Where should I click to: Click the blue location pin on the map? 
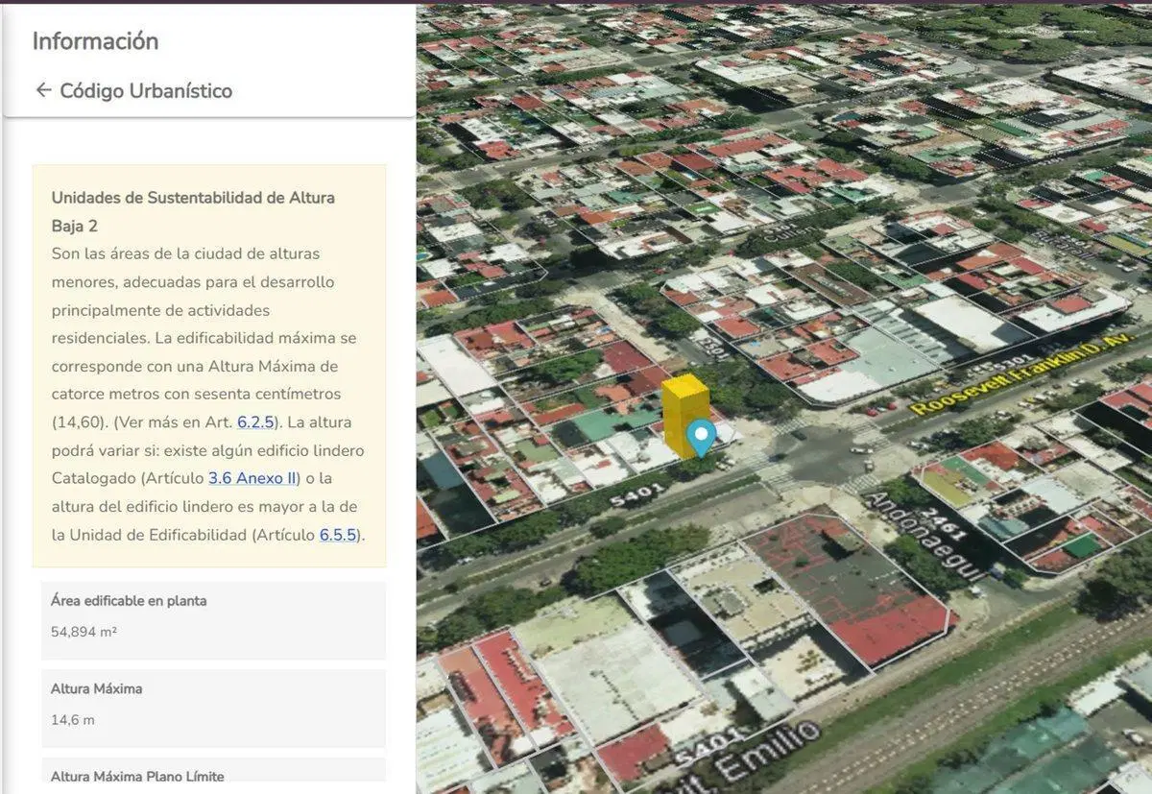[702, 438]
